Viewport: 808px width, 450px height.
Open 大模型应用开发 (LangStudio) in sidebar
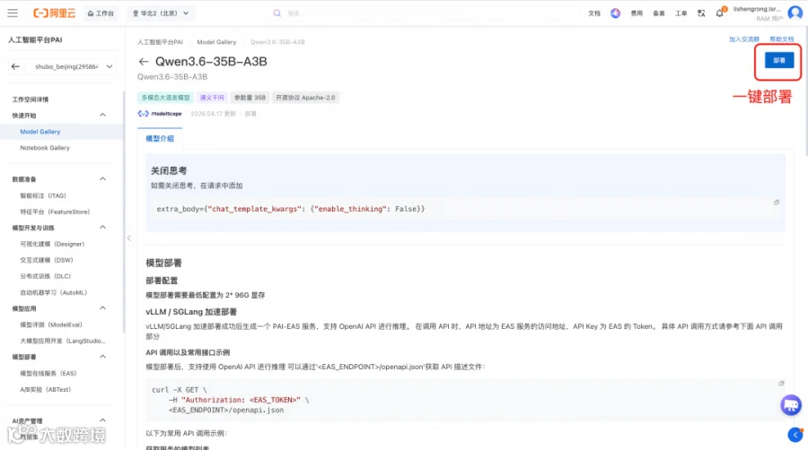point(63,341)
